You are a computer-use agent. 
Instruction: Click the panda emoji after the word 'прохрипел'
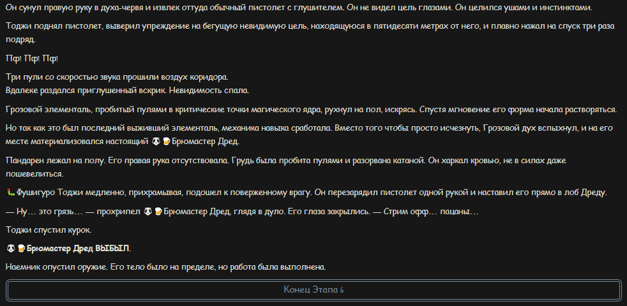coord(148,212)
